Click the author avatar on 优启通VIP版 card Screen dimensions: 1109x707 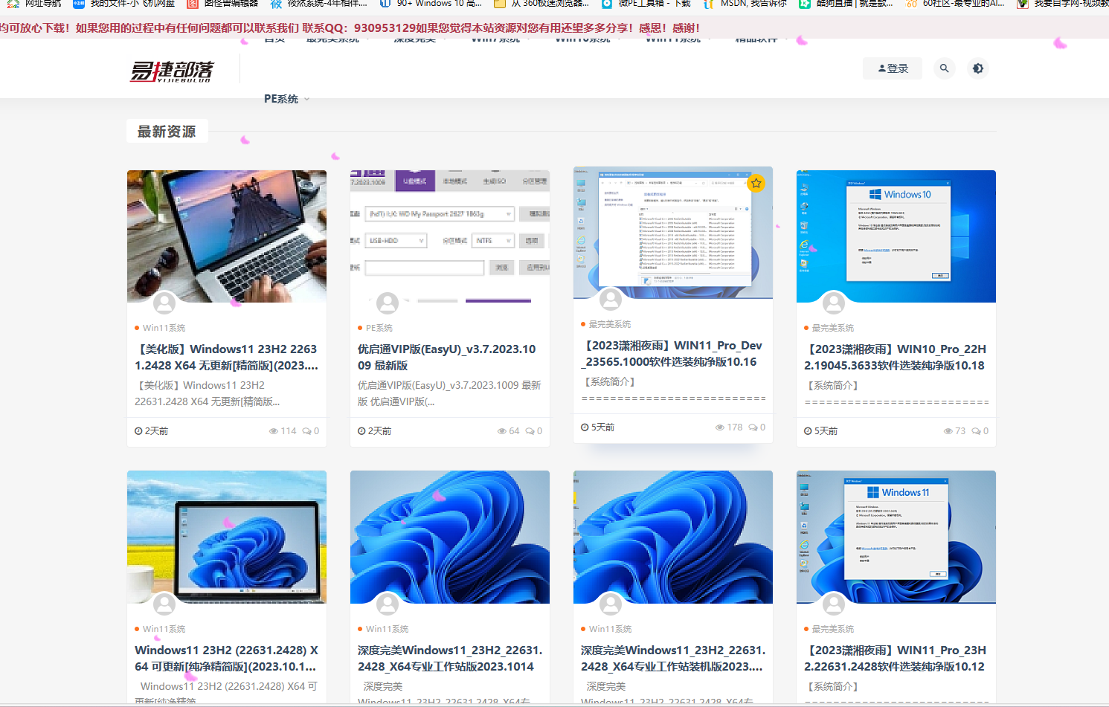coord(388,303)
